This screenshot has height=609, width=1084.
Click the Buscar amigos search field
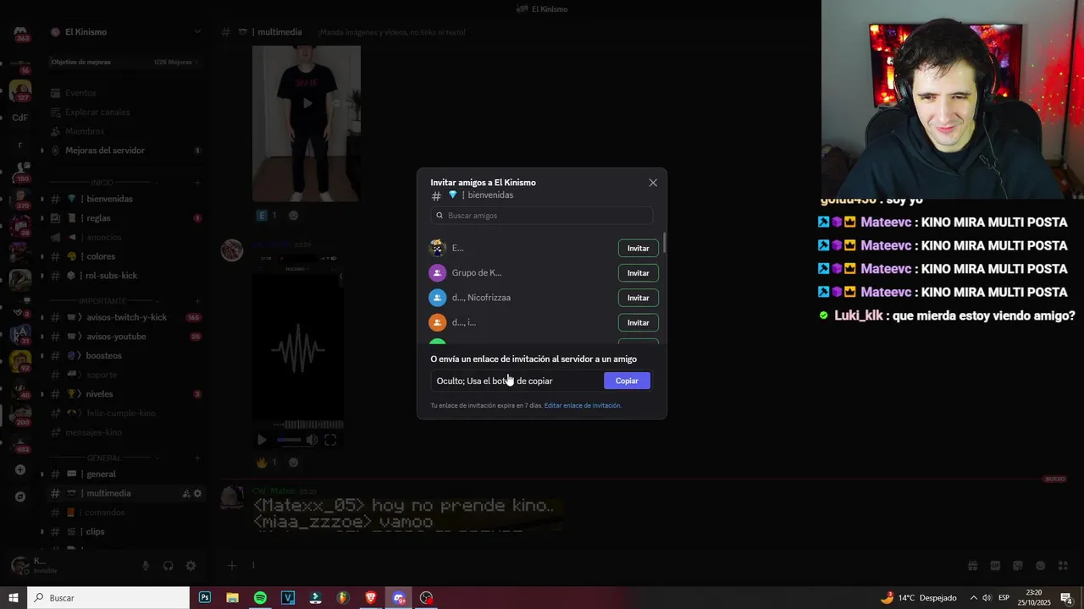point(542,216)
